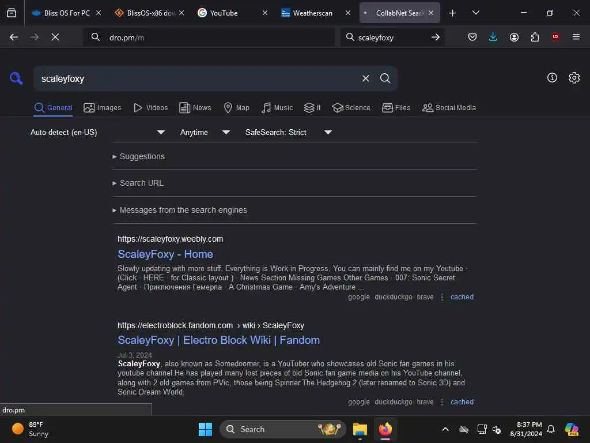590x443 pixels.
Task: Run search from toolbar search arrow
Action: coord(436,37)
